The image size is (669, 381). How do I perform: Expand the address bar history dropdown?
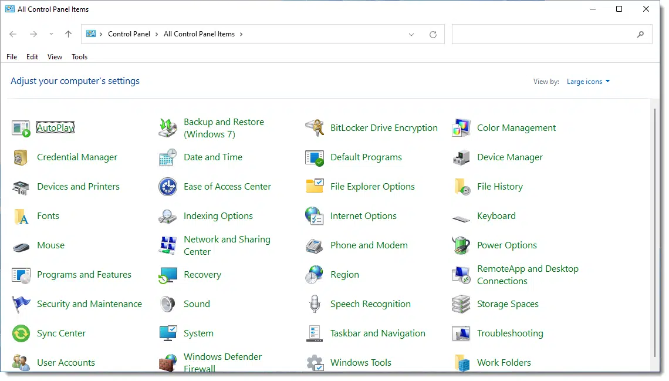pos(411,34)
